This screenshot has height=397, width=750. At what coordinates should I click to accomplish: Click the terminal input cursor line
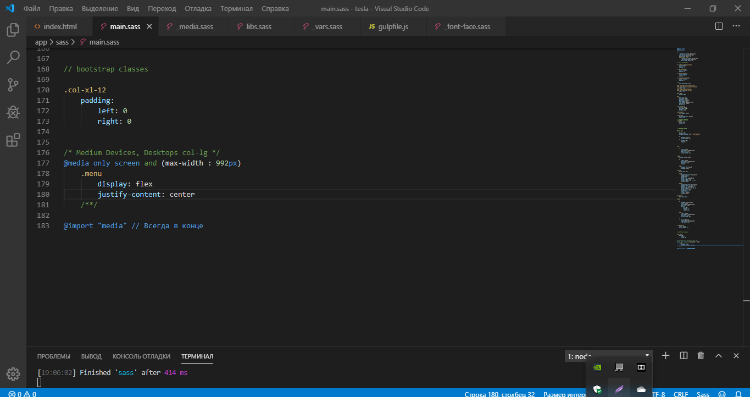point(40,383)
